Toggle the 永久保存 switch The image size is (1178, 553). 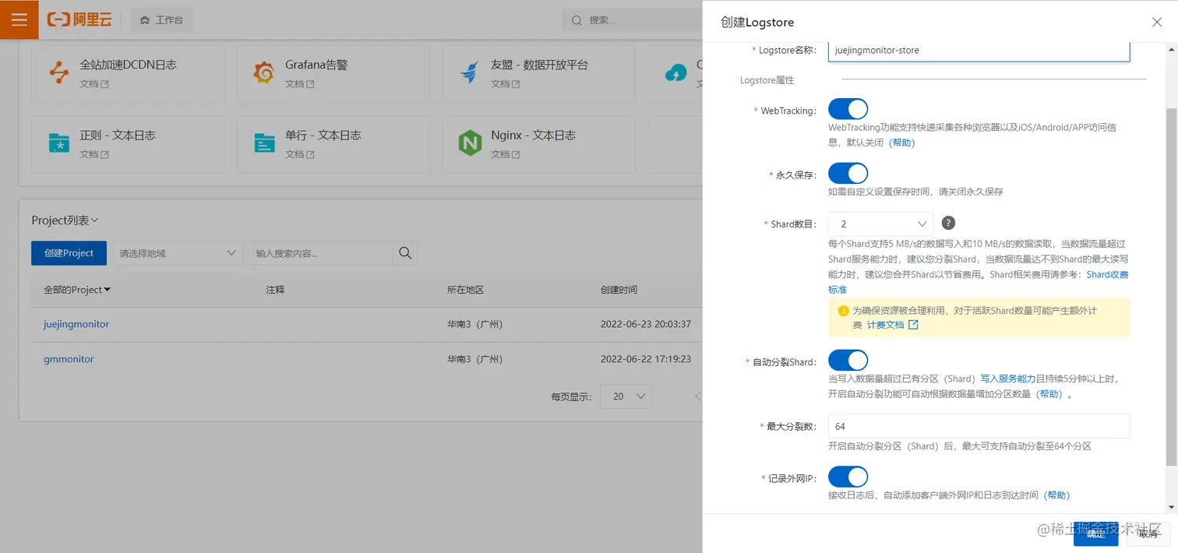[848, 173]
